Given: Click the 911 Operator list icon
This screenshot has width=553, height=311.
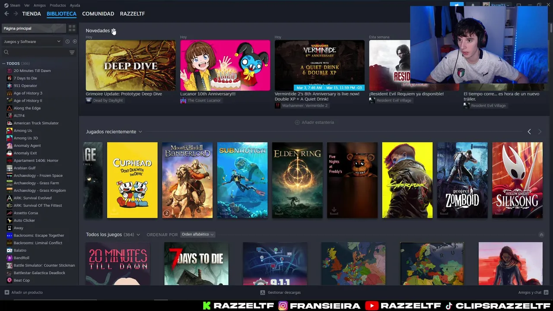Looking at the screenshot, I should [x=10, y=86].
